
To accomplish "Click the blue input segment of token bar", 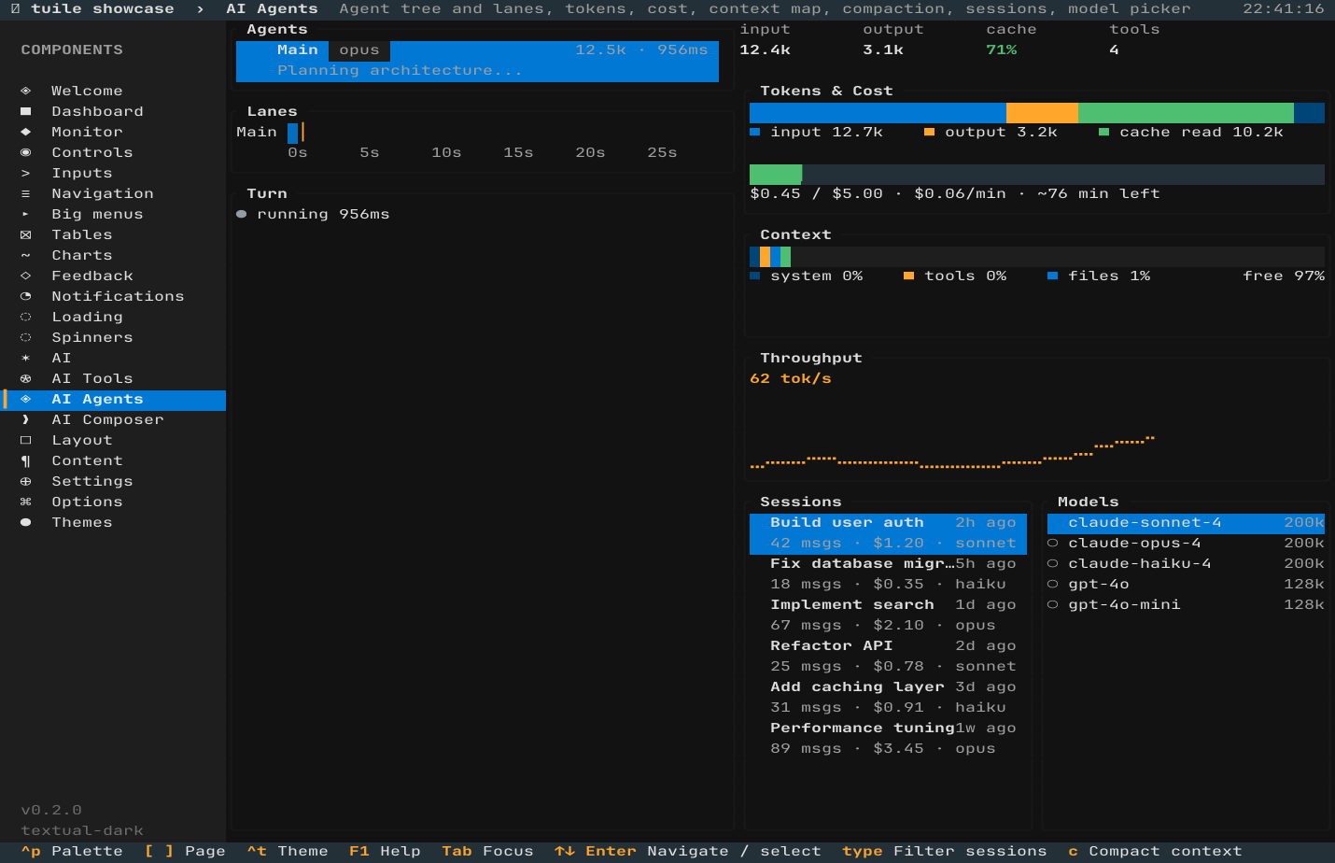I will 878,112.
